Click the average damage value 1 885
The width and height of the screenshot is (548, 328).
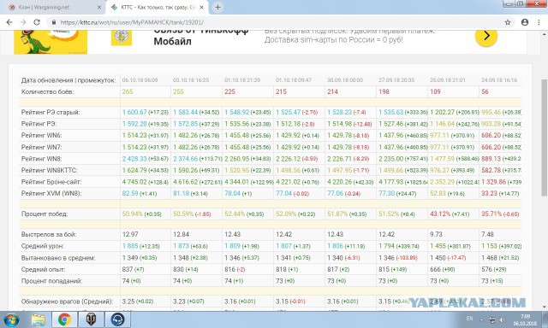130,246
